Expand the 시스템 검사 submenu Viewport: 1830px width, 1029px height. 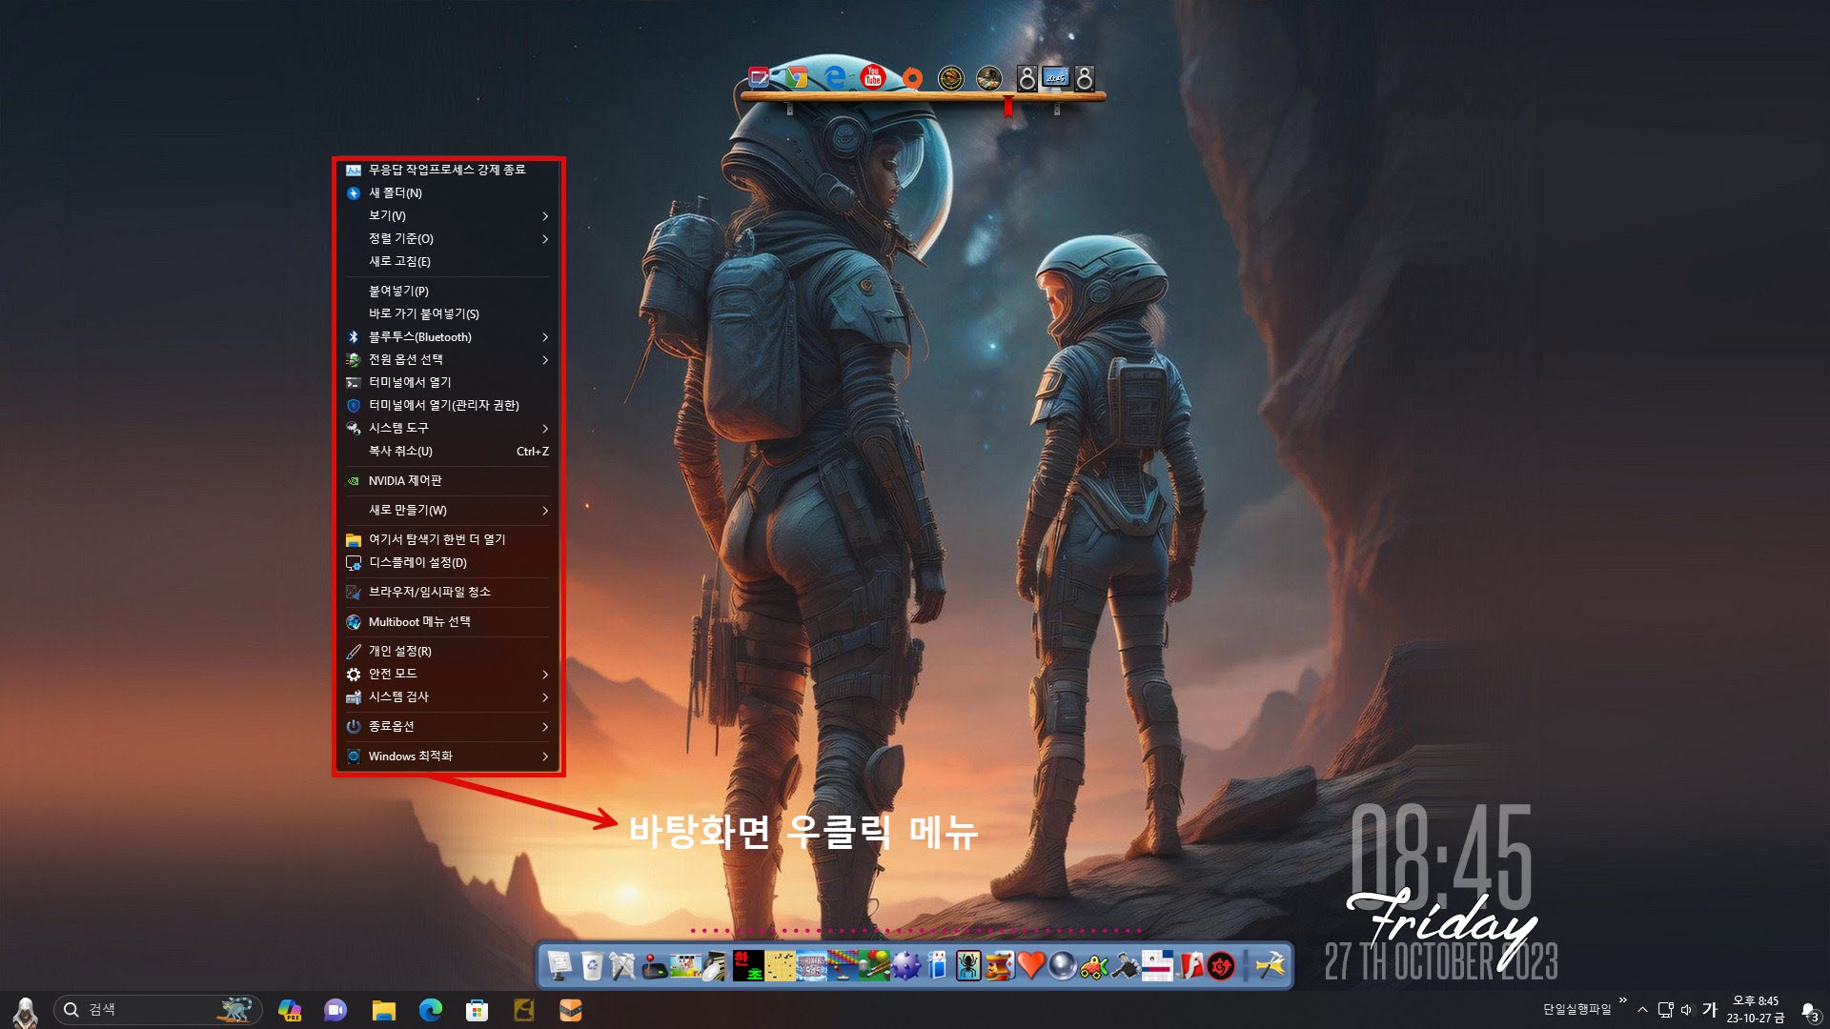coord(447,696)
